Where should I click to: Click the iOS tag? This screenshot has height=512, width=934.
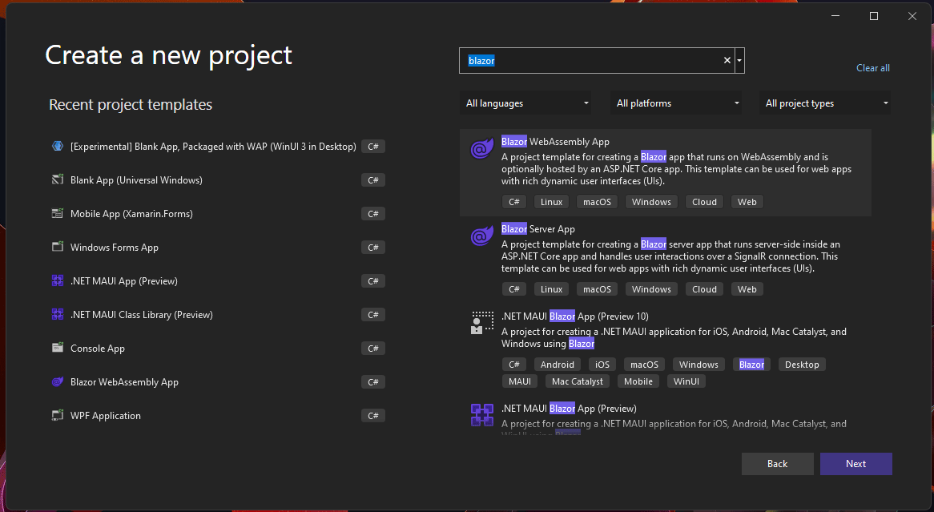[x=602, y=365]
